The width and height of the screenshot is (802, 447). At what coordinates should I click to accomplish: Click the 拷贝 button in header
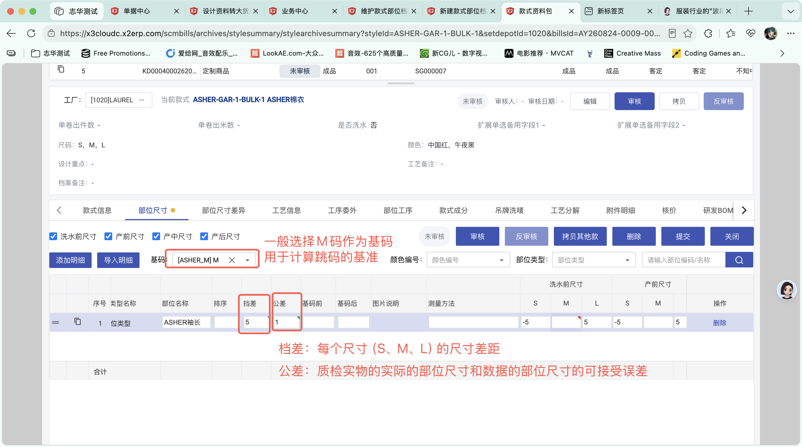point(679,101)
